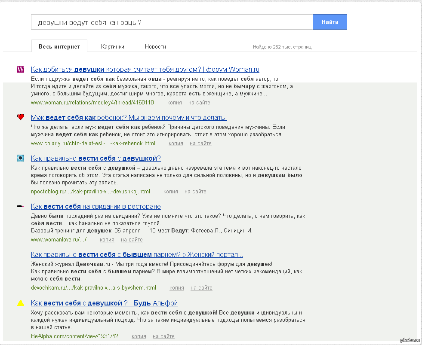
Task: Open result 'Как вести себя на свидании в ресторане'
Action: coord(96,207)
